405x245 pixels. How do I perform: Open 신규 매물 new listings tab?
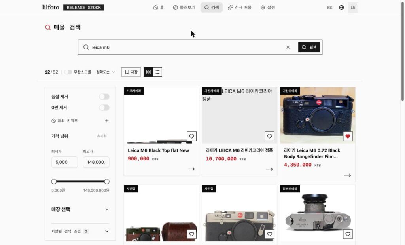coord(239,8)
